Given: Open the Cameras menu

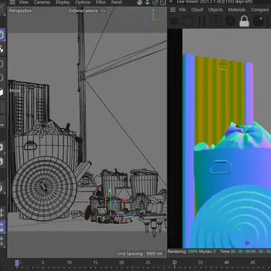Looking at the screenshot, I should click(42, 2).
